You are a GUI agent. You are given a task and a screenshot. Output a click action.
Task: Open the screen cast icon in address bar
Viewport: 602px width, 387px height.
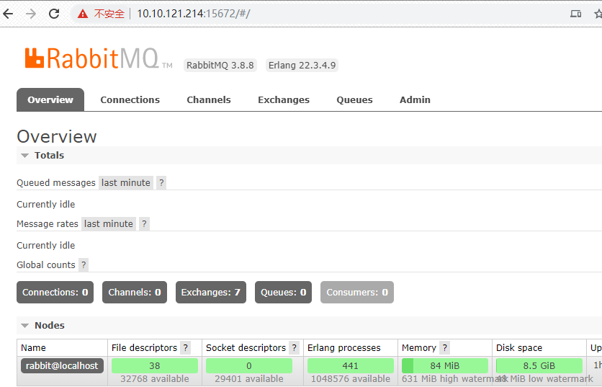[x=575, y=14]
